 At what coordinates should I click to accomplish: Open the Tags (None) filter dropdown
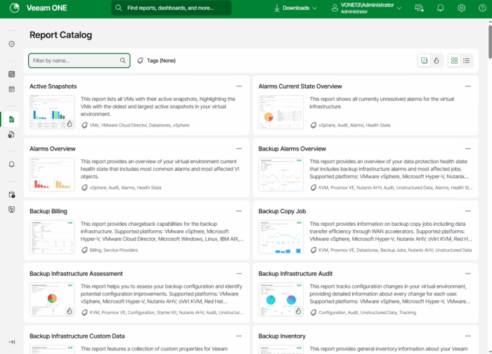[x=156, y=61]
